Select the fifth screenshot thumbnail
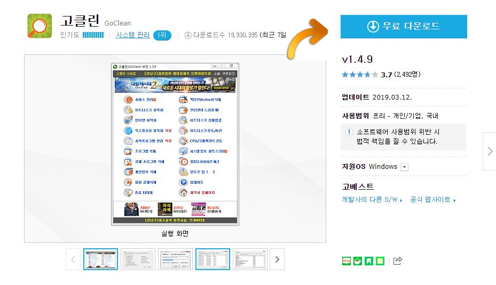496x285 pixels. click(x=250, y=259)
